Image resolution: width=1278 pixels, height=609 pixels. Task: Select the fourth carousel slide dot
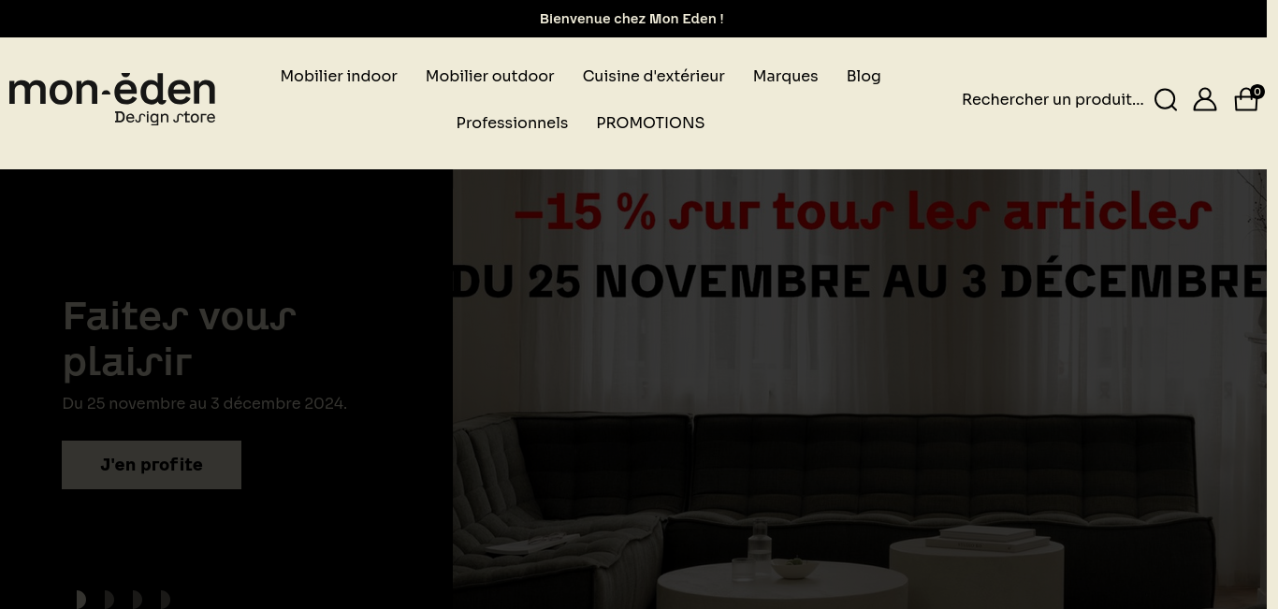pos(165,599)
